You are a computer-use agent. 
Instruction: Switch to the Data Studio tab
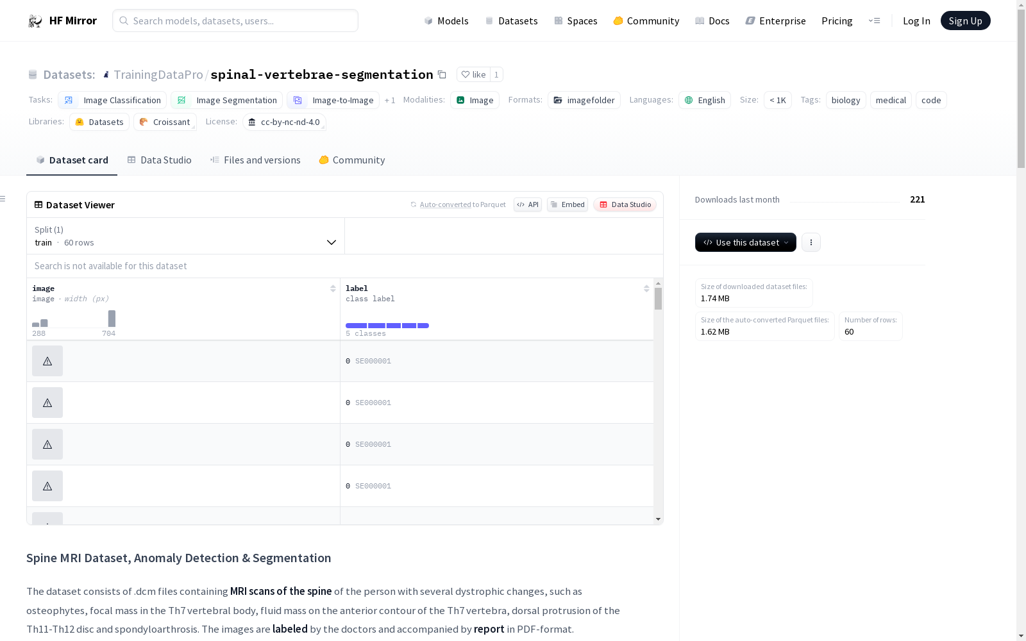coord(159,160)
